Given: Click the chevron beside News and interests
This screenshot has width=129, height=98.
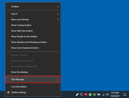Looking at the screenshot, I should click(58, 19).
